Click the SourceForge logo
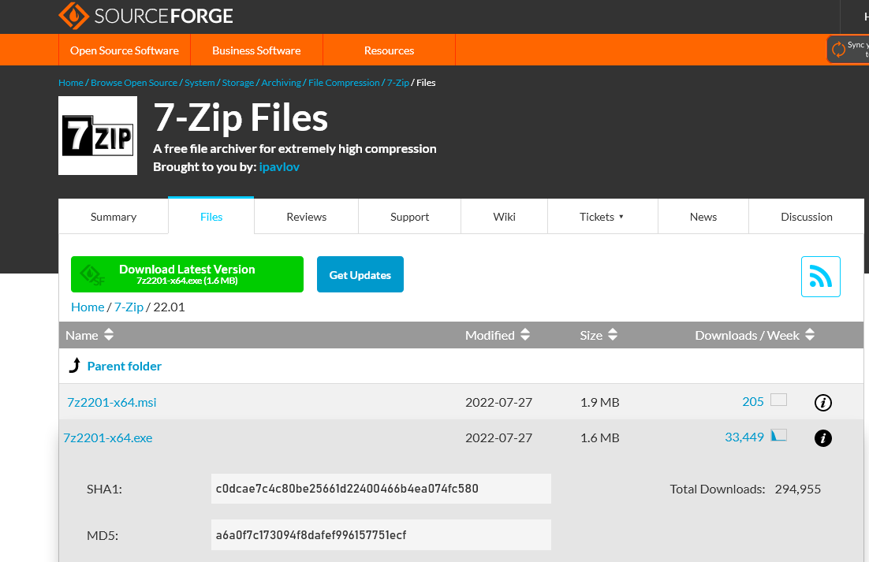The height and width of the screenshot is (562, 869). (x=146, y=16)
